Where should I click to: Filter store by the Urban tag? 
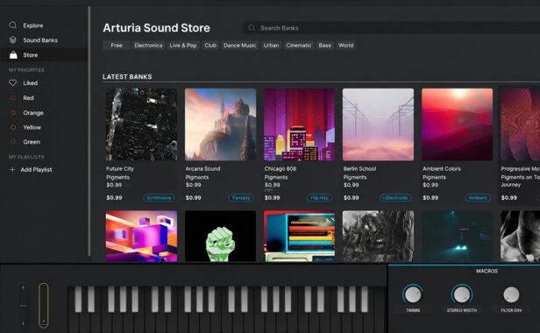coord(271,46)
